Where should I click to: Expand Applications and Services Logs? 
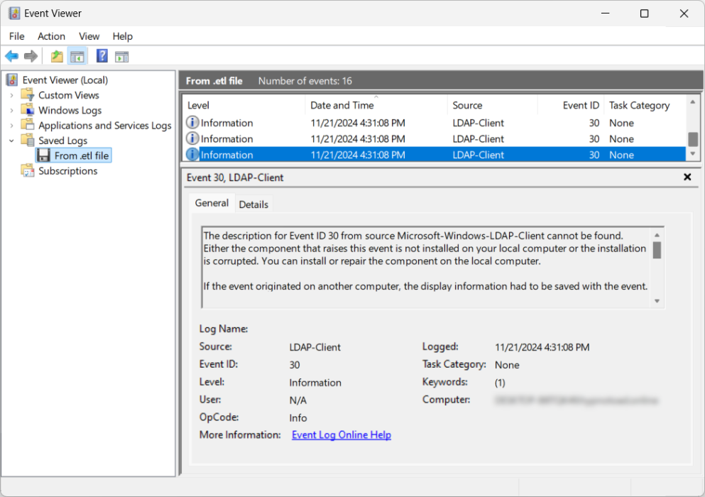pos(13,125)
